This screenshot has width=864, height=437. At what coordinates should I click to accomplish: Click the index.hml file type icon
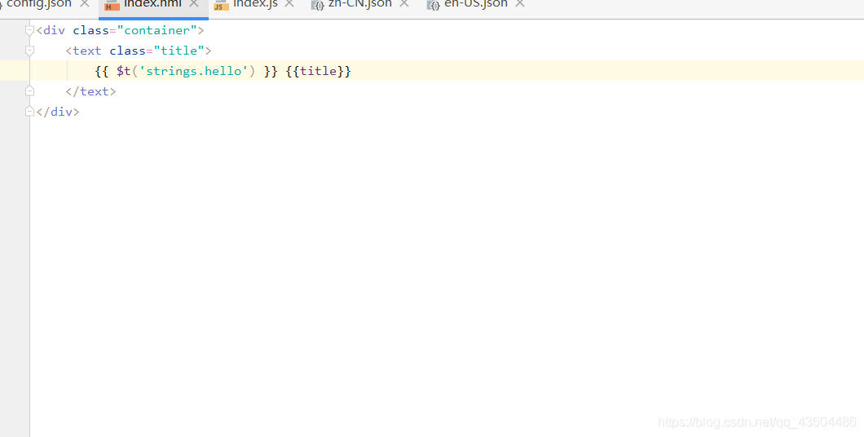click(112, 6)
